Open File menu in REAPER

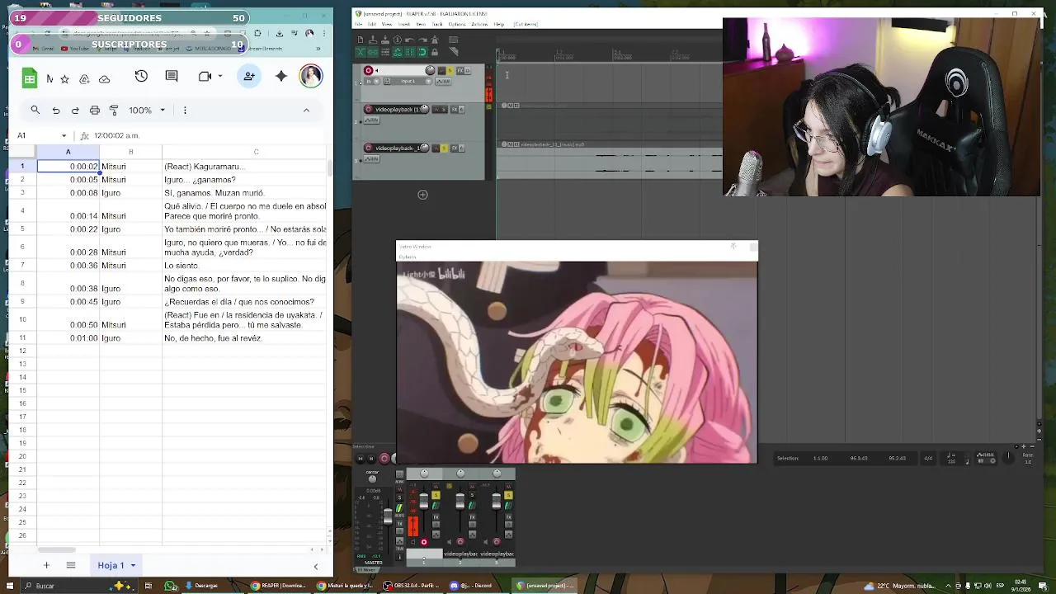click(358, 24)
